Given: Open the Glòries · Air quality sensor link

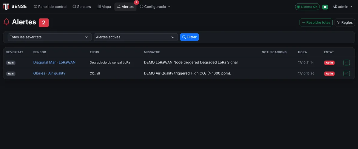Looking at the screenshot, I should [x=49, y=73].
